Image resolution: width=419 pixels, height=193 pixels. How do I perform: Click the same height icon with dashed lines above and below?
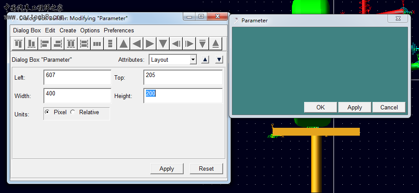[x=71, y=43]
